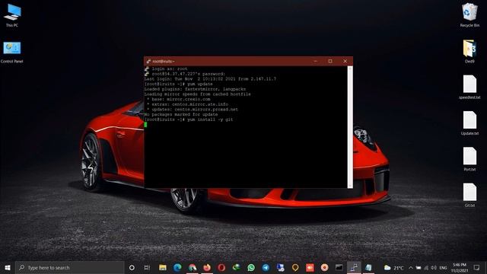Click the 'login as: root' line
The width and height of the screenshot is (487, 274).
click(169, 68)
